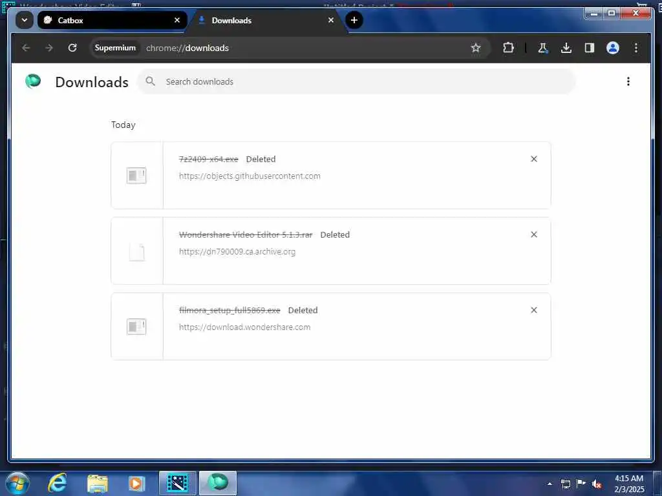Image resolution: width=662 pixels, height=496 pixels.
Task: Open the Windows Start menu
Action: click(17, 483)
